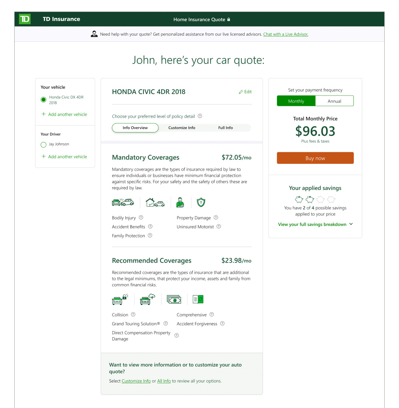Click help icon beside Property Damage

pos(216,217)
